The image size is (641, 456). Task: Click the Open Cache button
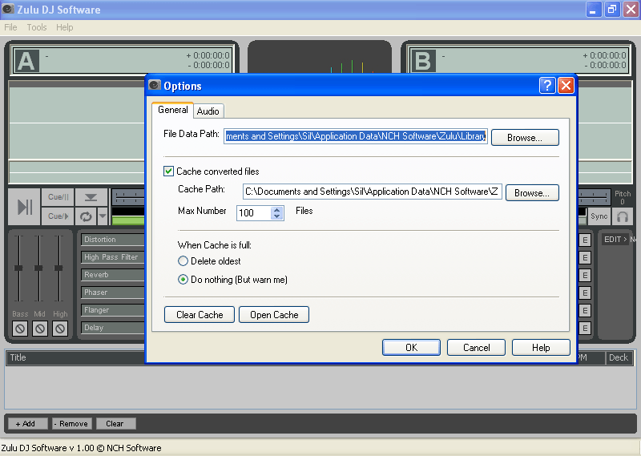(x=274, y=315)
